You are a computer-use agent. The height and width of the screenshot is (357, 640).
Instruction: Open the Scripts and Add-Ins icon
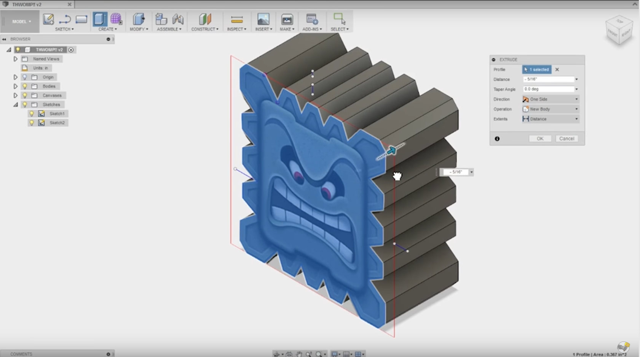pos(312,19)
